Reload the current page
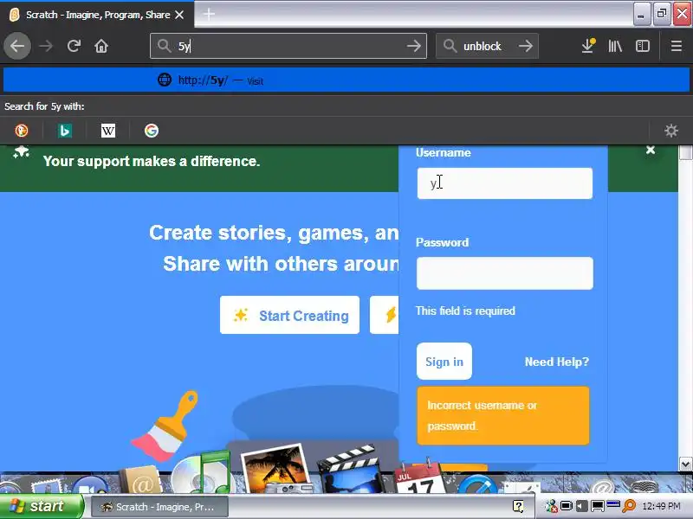The image size is (693, 519). click(74, 46)
